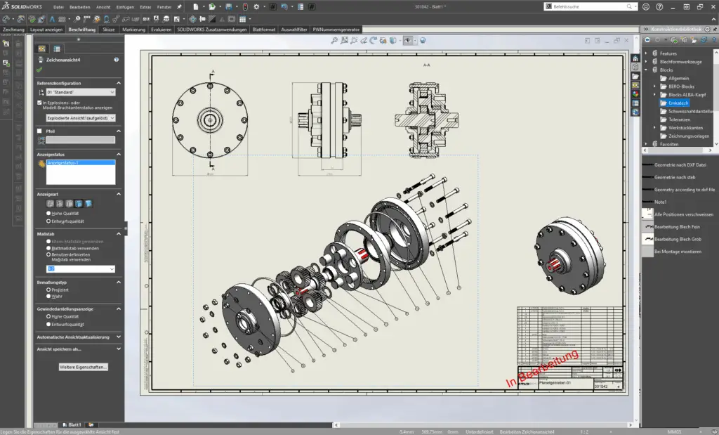
Task: Open the Referenzkonfiguration dropdown showing 01 Standard
Action: 80,91
